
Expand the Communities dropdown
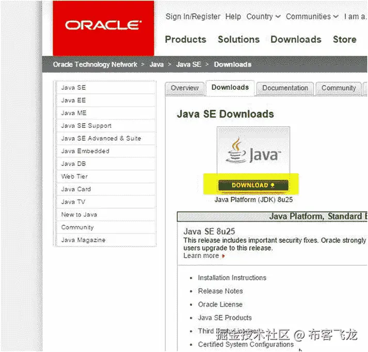[312, 16]
